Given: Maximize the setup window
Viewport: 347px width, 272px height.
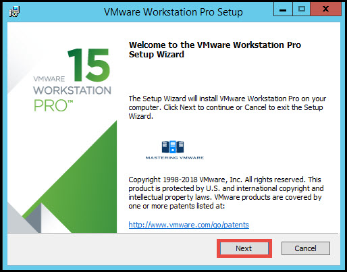Looking at the screenshot, I should point(302,9).
